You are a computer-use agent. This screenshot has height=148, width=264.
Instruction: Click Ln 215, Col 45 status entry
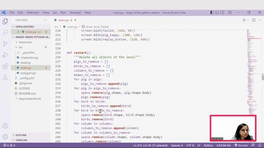[150, 145]
